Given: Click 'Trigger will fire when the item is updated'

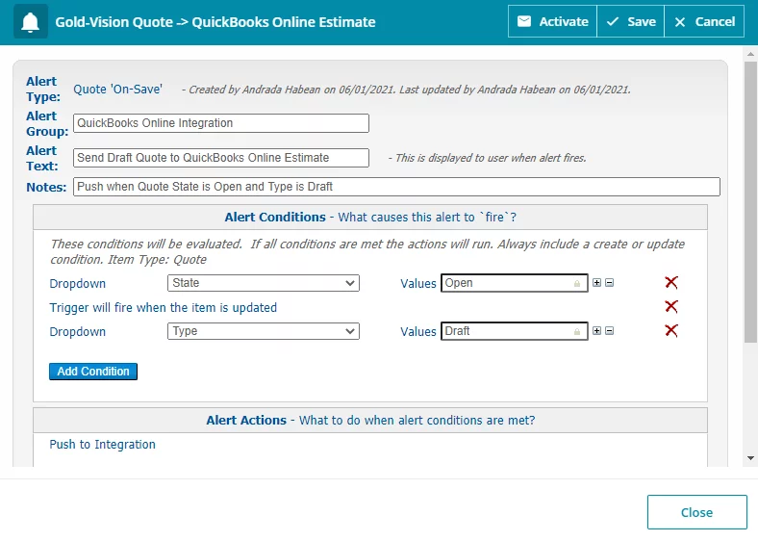Looking at the screenshot, I should [x=164, y=308].
